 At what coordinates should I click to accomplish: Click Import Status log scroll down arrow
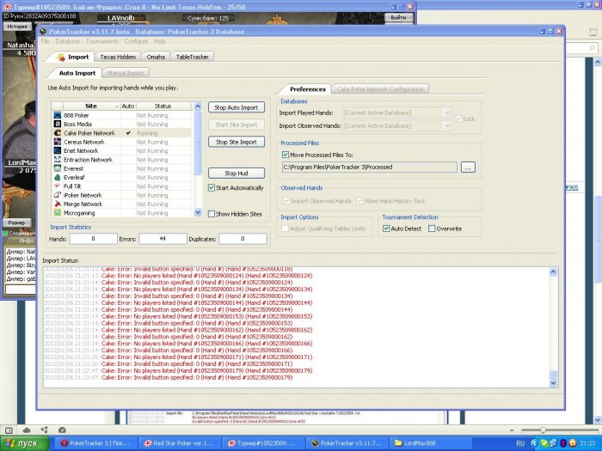(x=553, y=382)
